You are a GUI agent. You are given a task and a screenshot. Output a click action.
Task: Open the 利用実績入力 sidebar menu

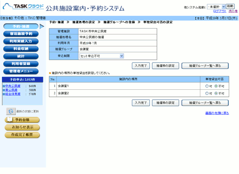[x=21, y=41]
